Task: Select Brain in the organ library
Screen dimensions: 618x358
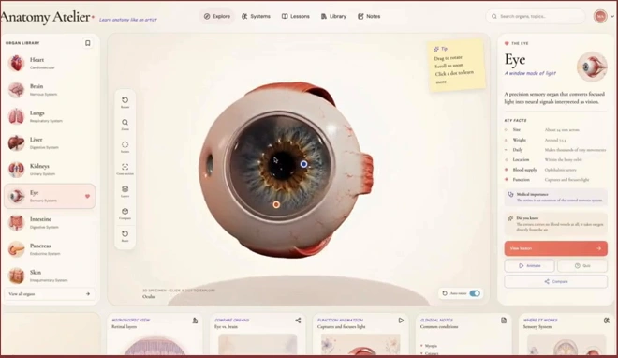Action: pos(50,90)
